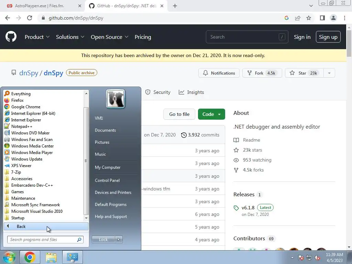Open Pictures from the Start menu
This screenshot has height=264, width=352.
pyautogui.click(x=102, y=142)
